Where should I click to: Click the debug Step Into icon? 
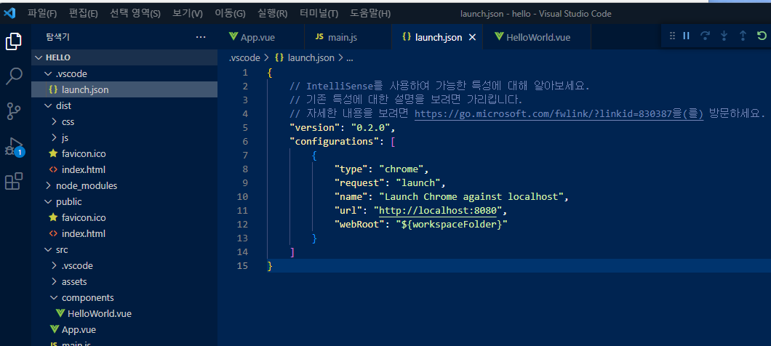tap(723, 36)
